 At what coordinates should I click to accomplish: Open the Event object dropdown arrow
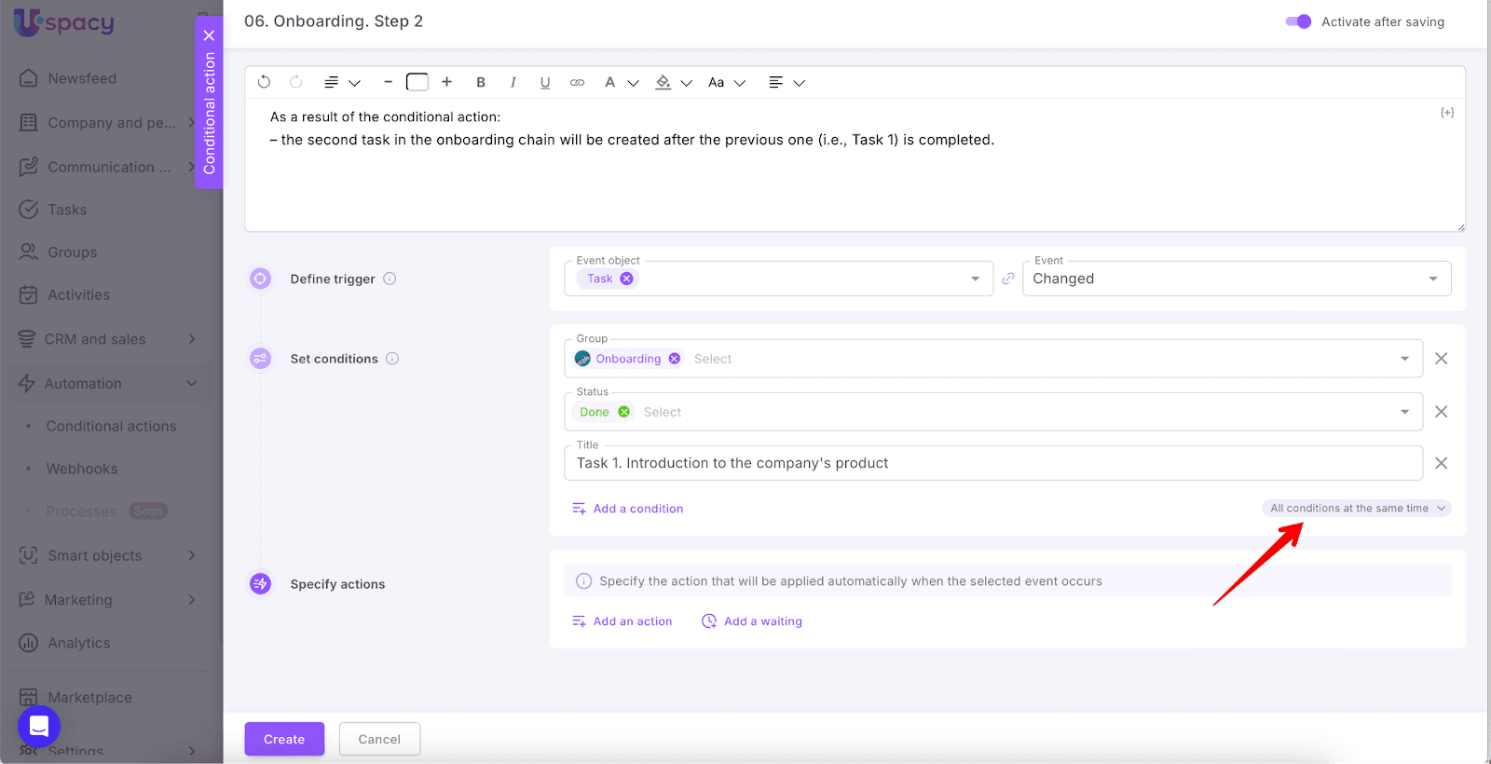pyautogui.click(x=975, y=279)
